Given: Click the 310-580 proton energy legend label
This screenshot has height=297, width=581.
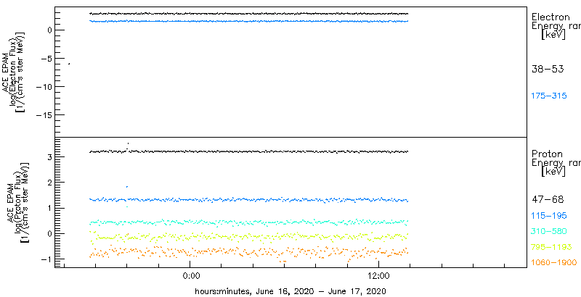Looking at the screenshot, I should pos(549,231).
